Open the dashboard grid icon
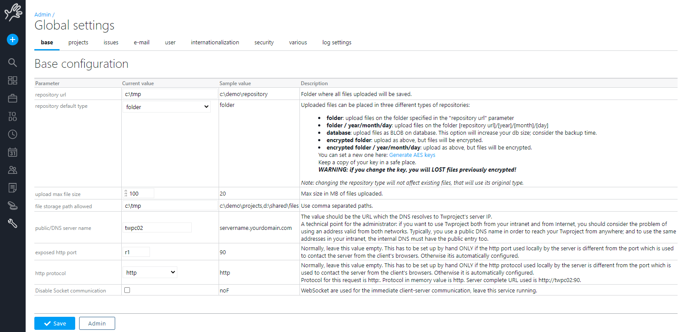Image resolution: width=688 pixels, height=332 pixels. tap(13, 80)
